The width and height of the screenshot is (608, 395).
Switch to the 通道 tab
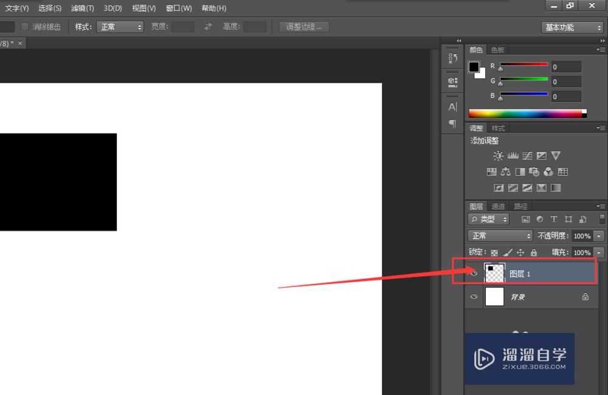(x=498, y=206)
